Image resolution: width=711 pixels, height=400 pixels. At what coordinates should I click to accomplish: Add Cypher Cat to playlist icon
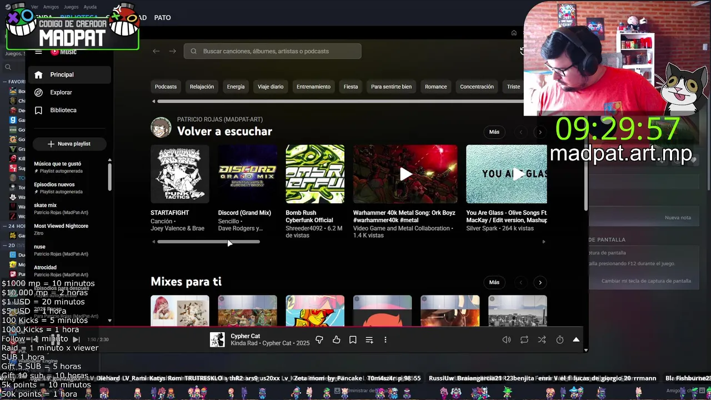369,339
